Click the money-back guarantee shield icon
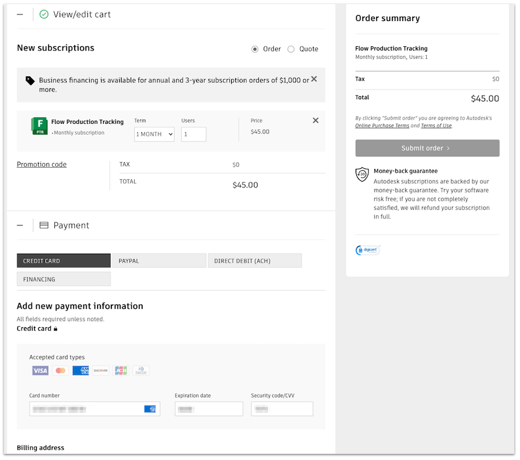The image size is (520, 460). tap(362, 174)
